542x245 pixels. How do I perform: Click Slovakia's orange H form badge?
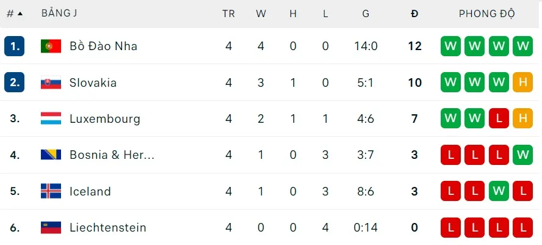pos(523,82)
